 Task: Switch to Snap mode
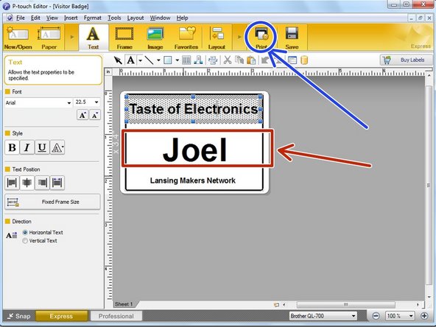pyautogui.click(x=19, y=316)
